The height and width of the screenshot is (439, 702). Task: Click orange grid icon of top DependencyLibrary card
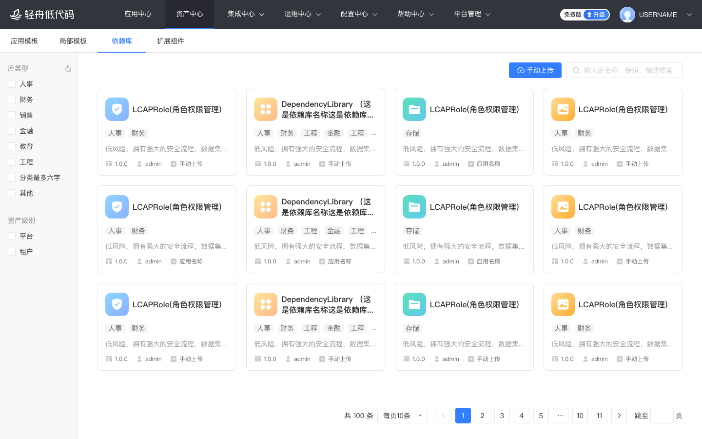click(x=266, y=109)
